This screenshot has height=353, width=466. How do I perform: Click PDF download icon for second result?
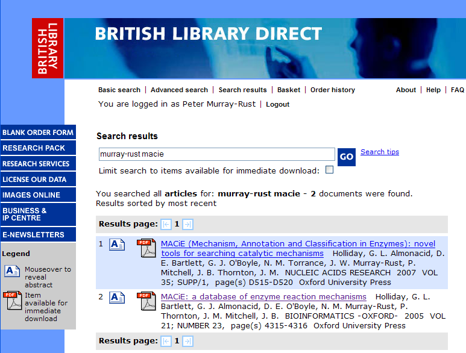(x=146, y=301)
